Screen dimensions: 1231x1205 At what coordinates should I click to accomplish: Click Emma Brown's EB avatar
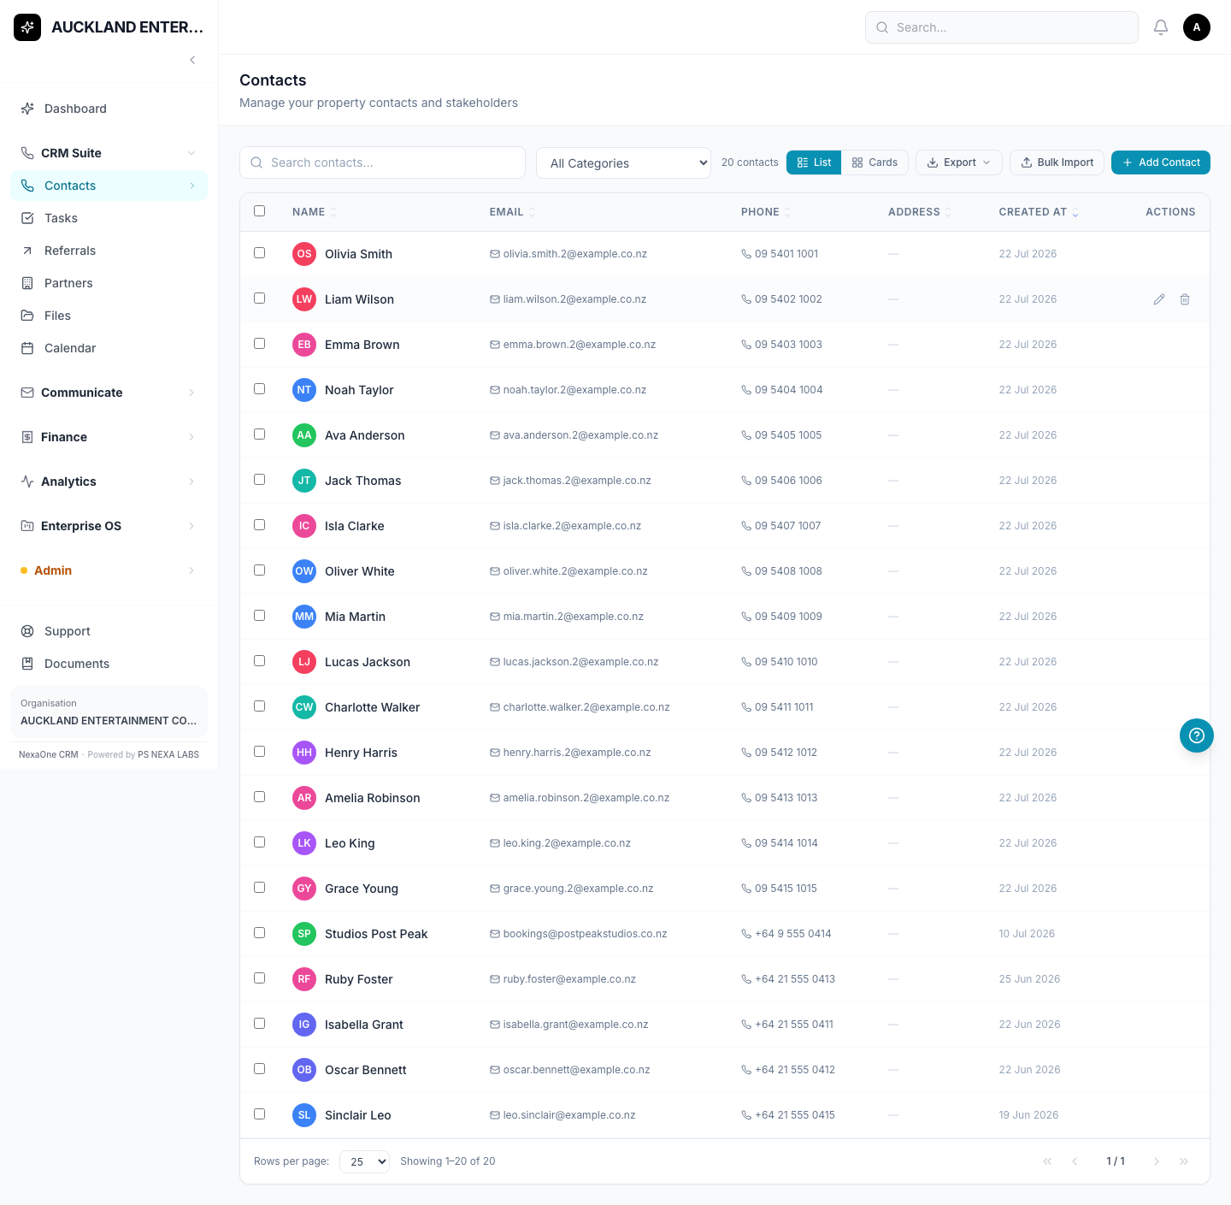304,345
